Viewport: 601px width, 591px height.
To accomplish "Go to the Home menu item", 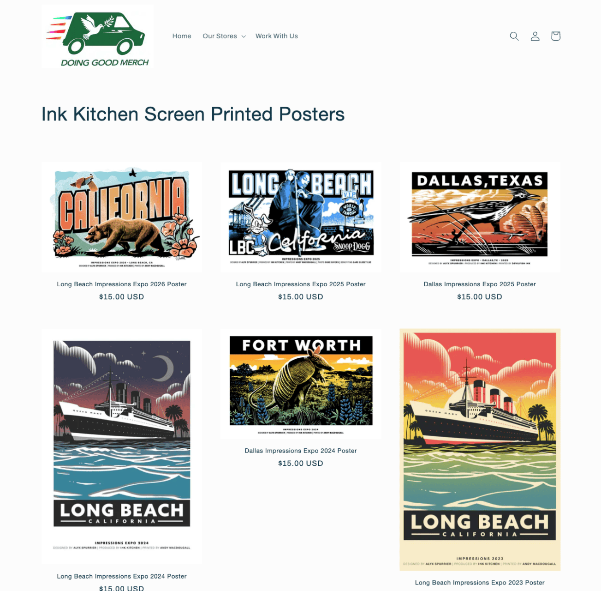I will (182, 36).
